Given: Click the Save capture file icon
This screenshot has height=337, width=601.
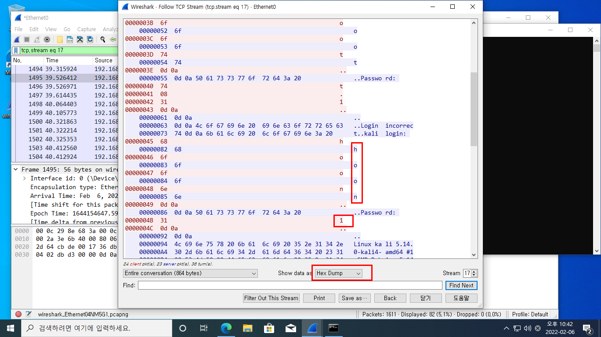Looking at the screenshot, I should (x=70, y=39).
